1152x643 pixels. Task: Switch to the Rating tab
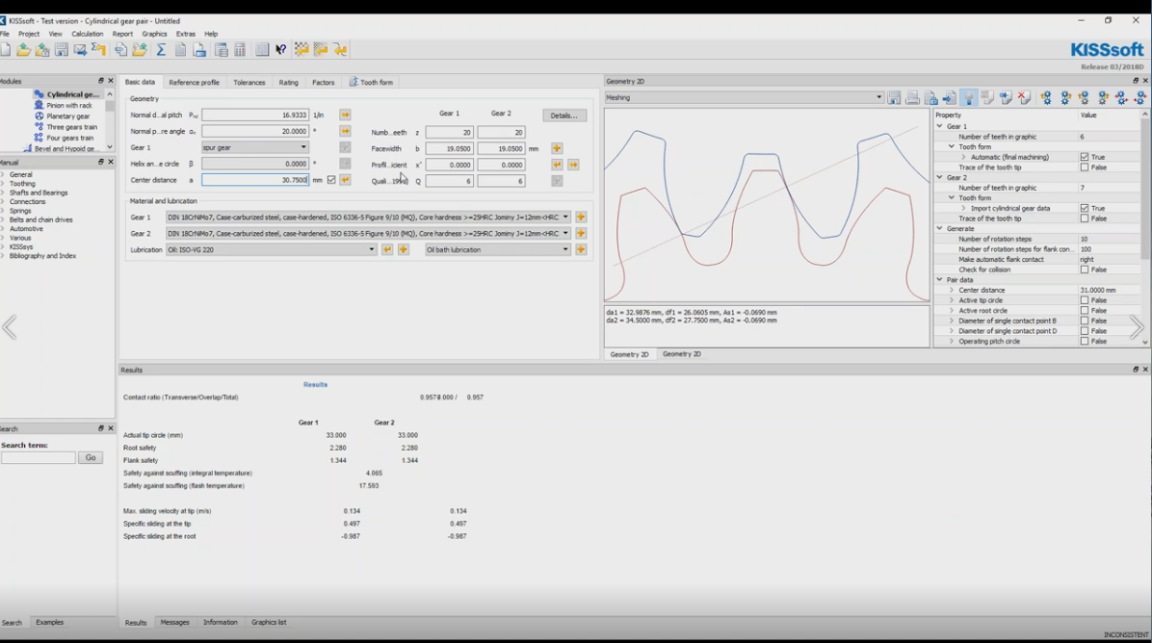click(x=289, y=82)
